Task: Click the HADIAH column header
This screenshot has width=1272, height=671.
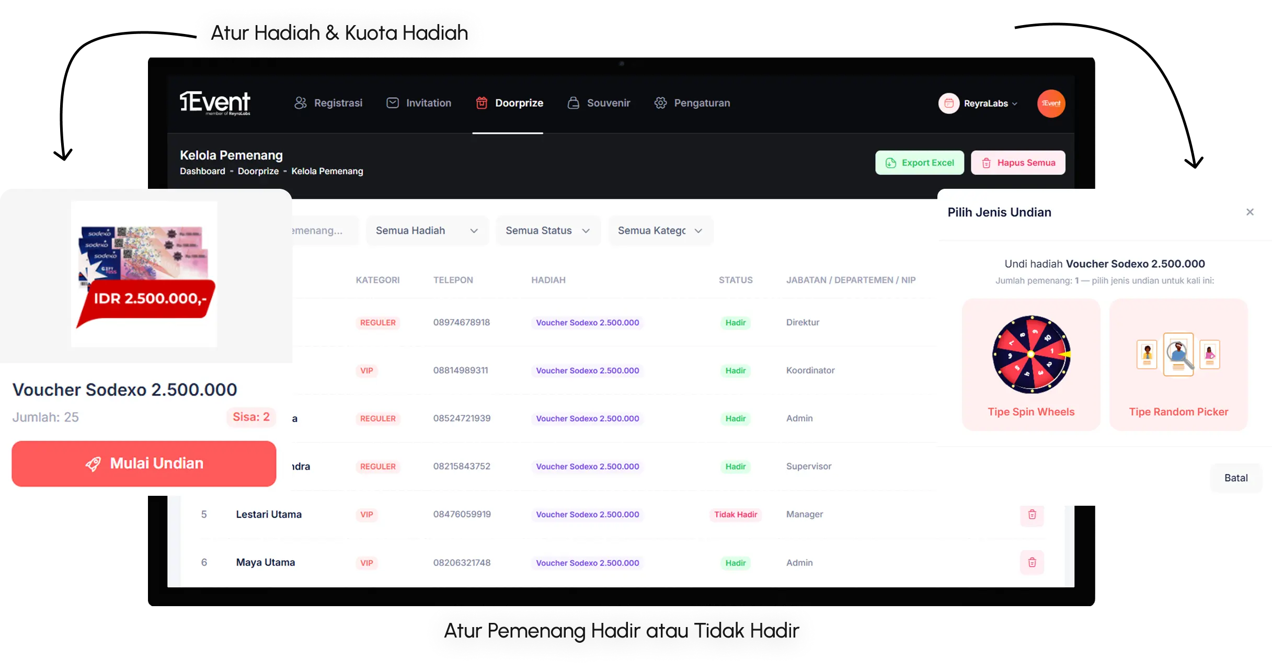Action: click(548, 280)
